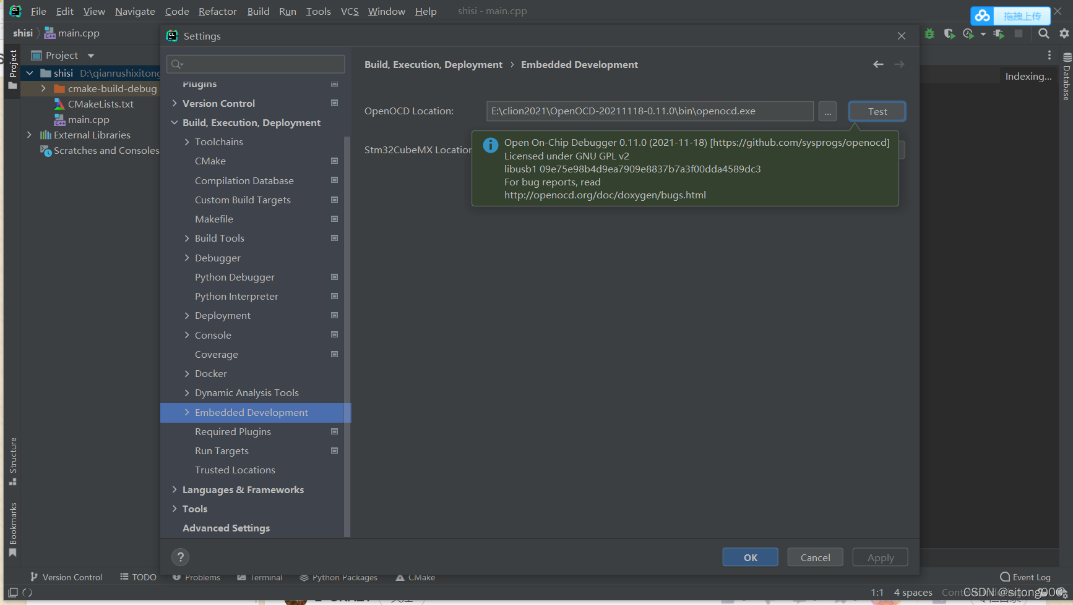Click the Settings search field

pos(256,64)
